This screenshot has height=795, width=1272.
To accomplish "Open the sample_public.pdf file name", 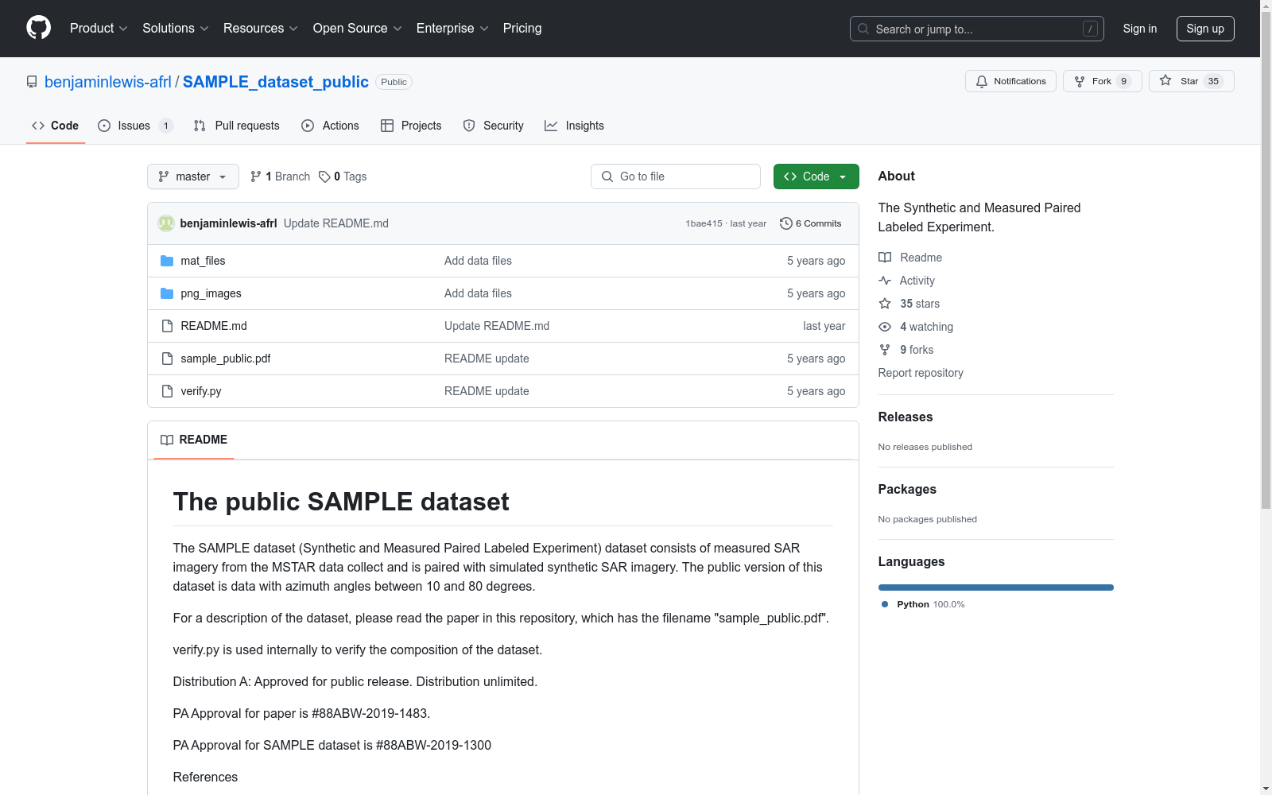I will point(226,359).
